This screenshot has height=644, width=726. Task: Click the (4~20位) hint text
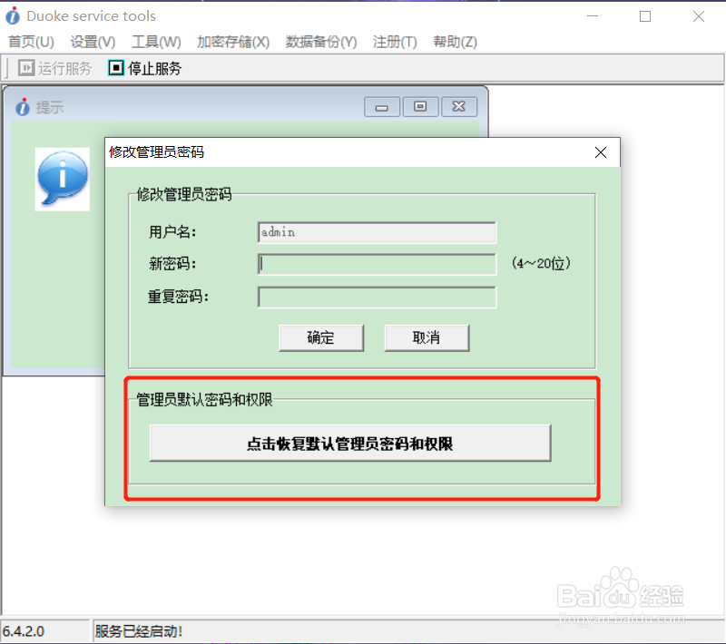click(541, 263)
